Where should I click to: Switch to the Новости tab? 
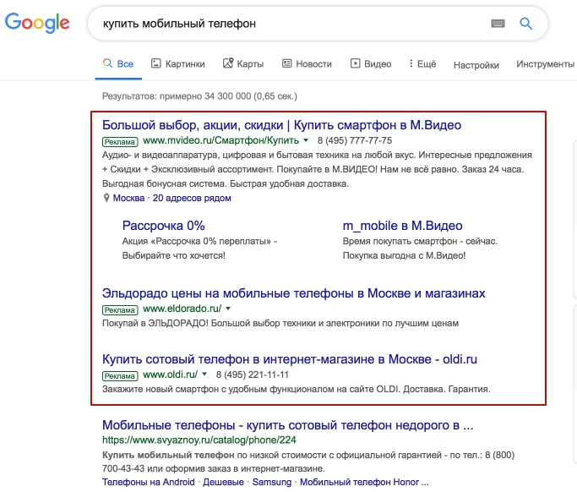point(307,64)
